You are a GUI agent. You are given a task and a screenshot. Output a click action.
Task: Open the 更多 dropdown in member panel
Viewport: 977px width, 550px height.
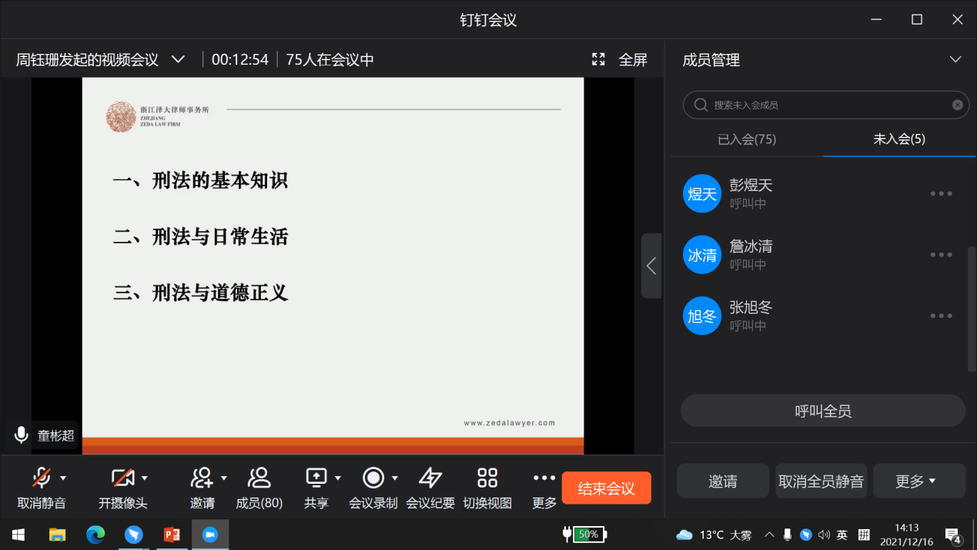918,481
